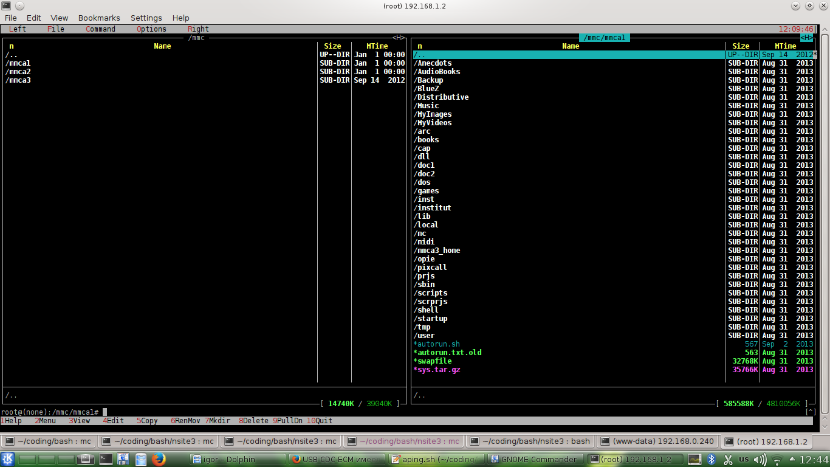Open left panel history via <H> marker
The width and height of the screenshot is (830, 467).
(x=399, y=38)
